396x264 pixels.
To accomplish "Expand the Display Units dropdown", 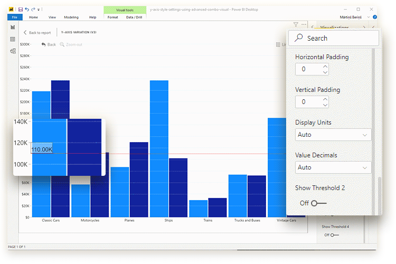I will pos(333,135).
